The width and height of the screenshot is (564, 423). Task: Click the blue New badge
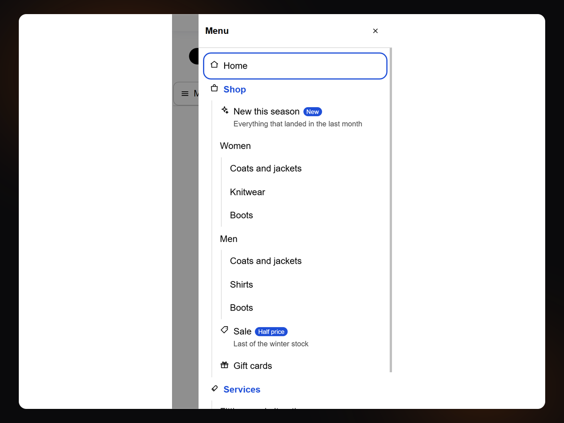coord(313,111)
